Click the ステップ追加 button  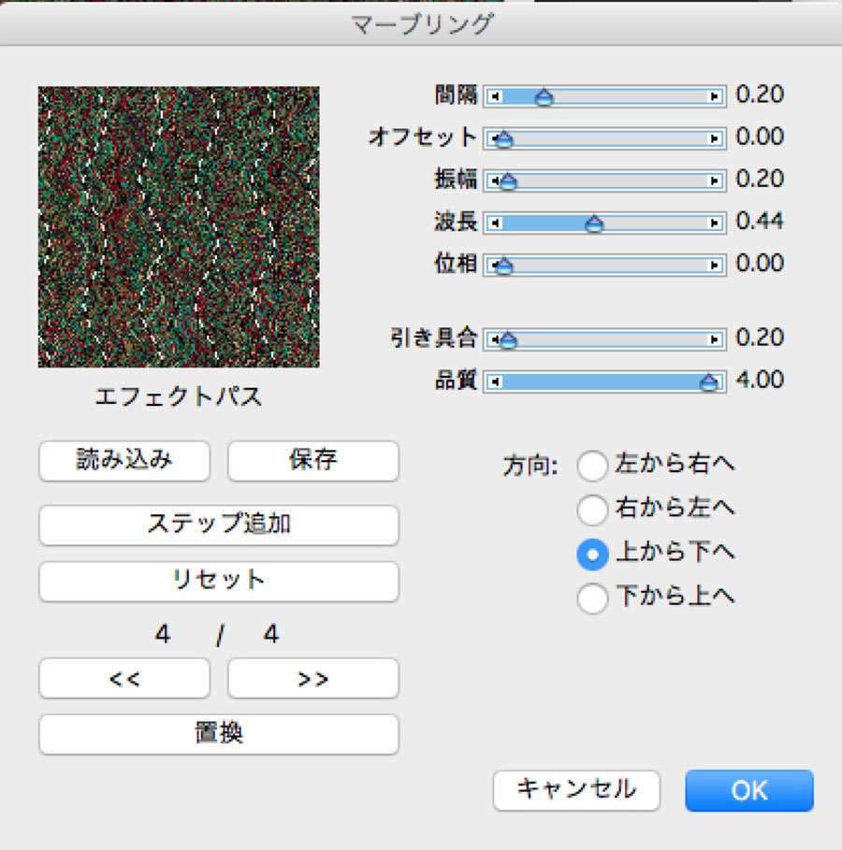coord(219,525)
